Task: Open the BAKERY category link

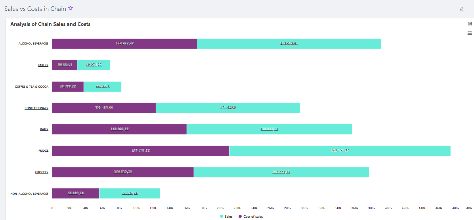Action: click(x=43, y=65)
